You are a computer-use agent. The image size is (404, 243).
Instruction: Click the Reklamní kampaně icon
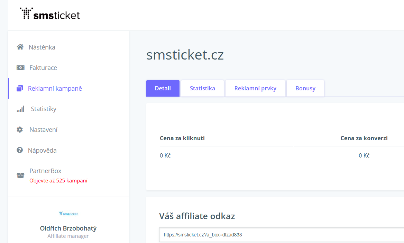coord(20,89)
